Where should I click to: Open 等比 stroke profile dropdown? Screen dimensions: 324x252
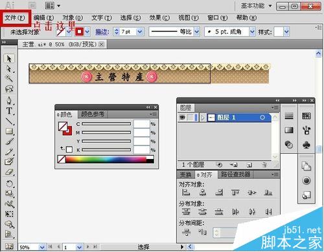coord(197,32)
